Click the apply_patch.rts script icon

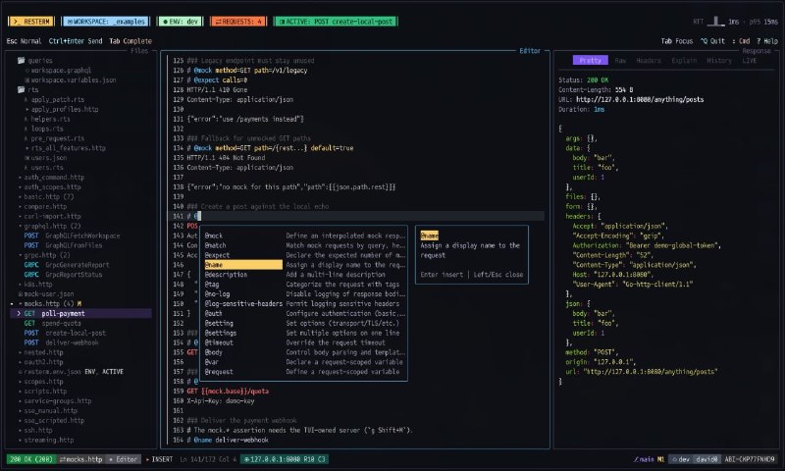(26, 100)
